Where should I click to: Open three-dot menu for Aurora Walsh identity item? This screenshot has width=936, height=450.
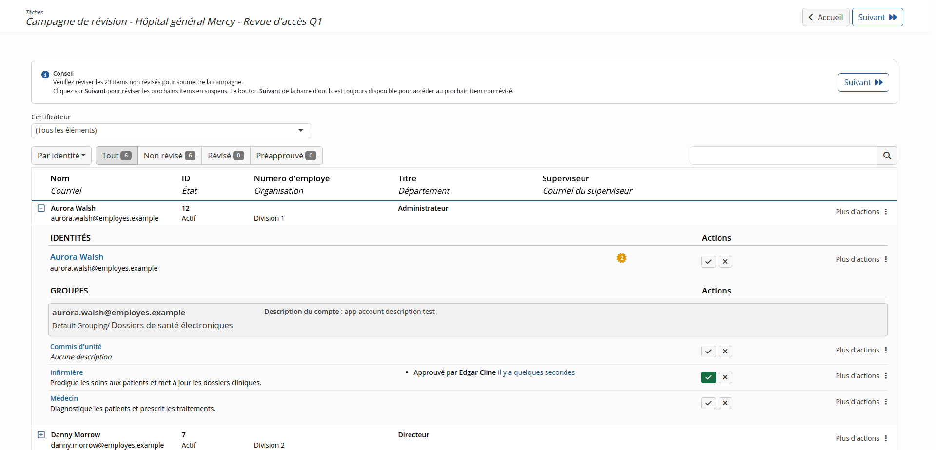886,259
